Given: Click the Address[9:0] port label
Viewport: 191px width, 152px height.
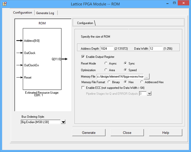Looking at the screenshot, I should click(x=32, y=41).
